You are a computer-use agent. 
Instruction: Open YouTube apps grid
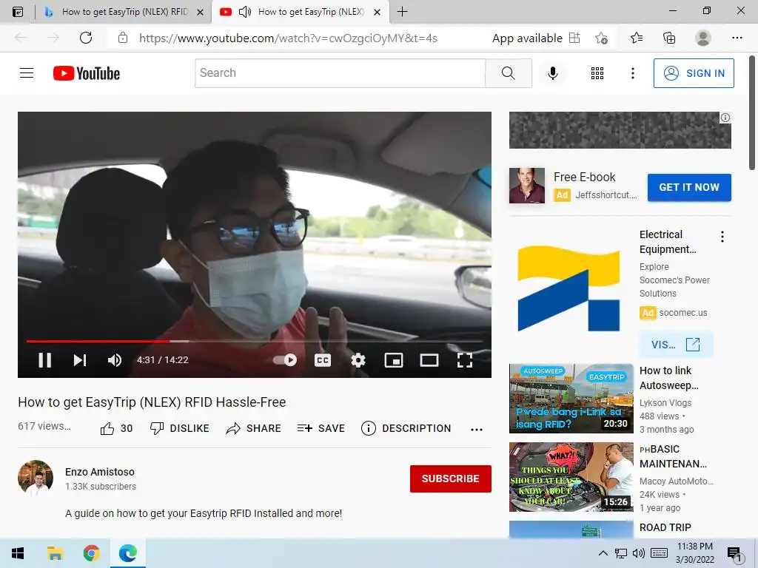coord(597,73)
